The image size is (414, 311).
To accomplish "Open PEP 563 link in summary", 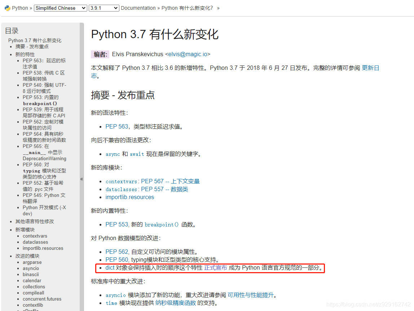I will [117, 126].
